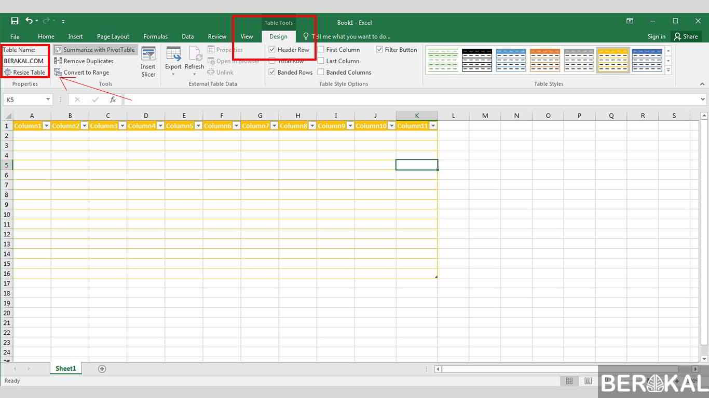
Task: Click the Normal view icon in status bar
Action: (569, 381)
